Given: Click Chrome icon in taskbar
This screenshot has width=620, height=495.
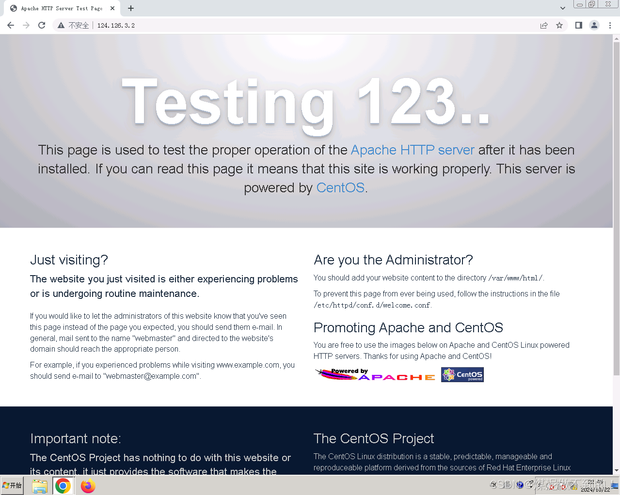Looking at the screenshot, I should (x=63, y=486).
